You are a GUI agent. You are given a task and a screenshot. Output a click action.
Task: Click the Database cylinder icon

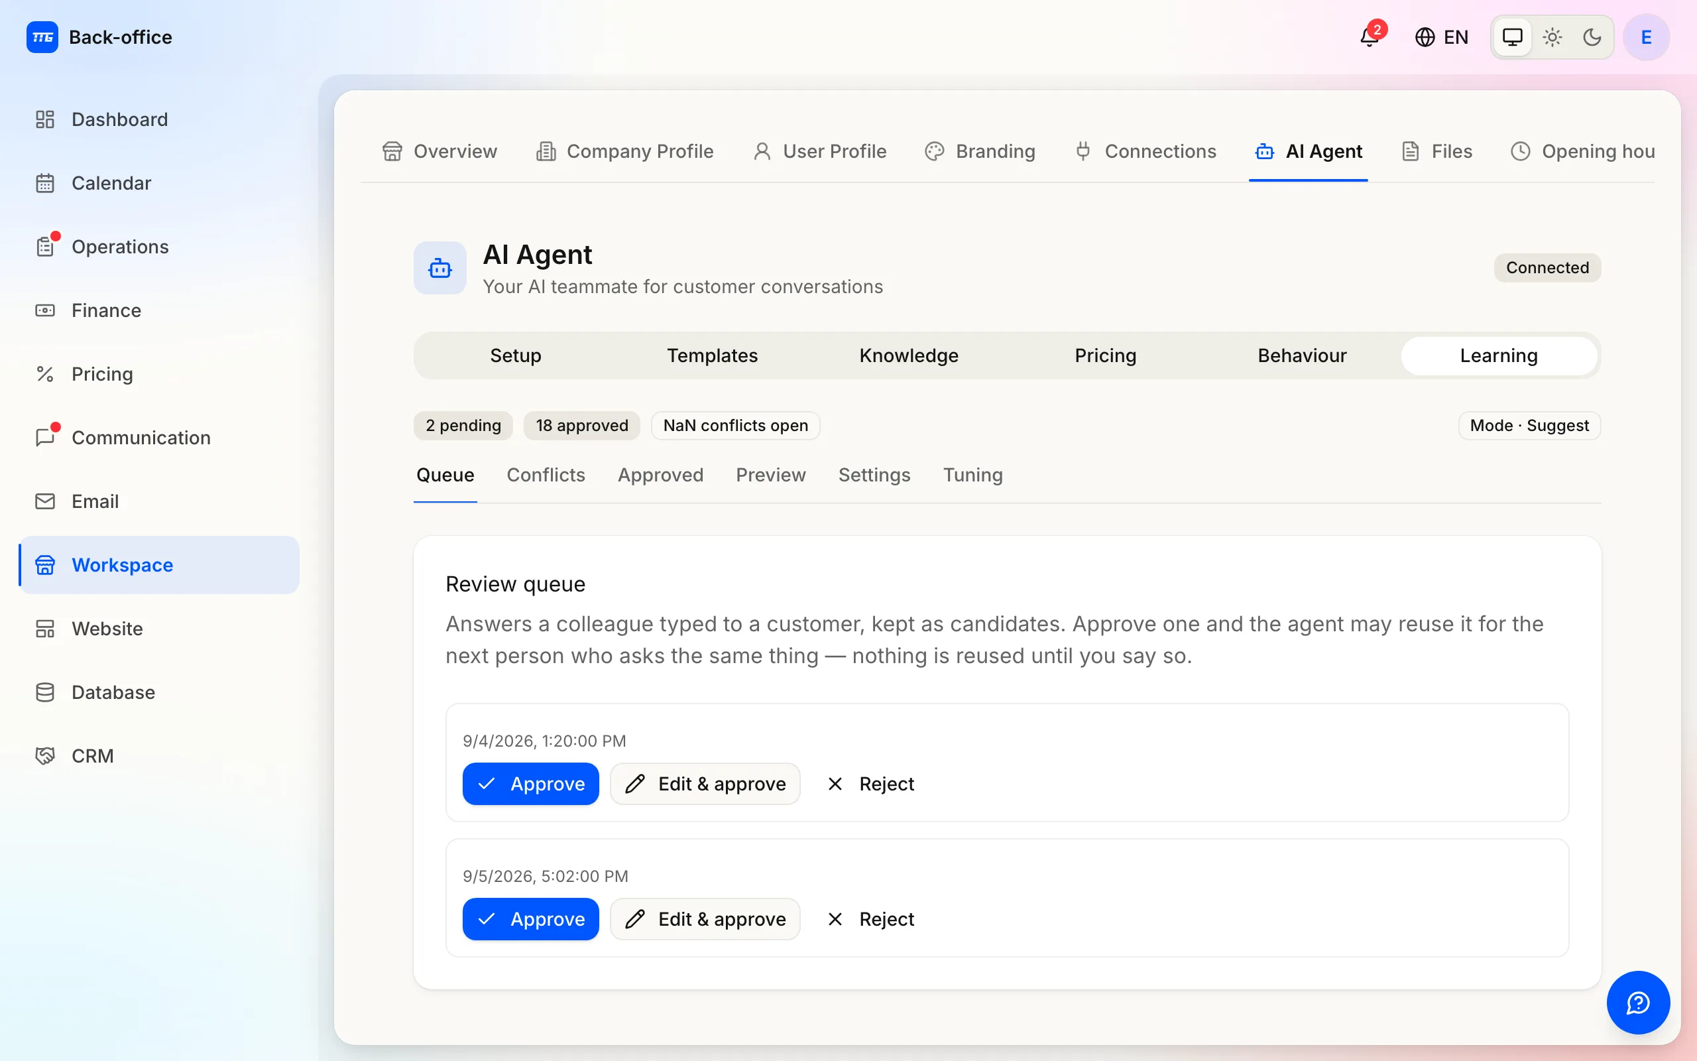[45, 692]
